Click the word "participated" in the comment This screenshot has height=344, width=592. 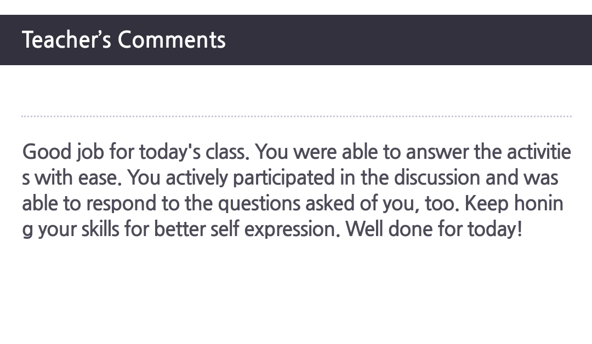pyautogui.click(x=284, y=178)
